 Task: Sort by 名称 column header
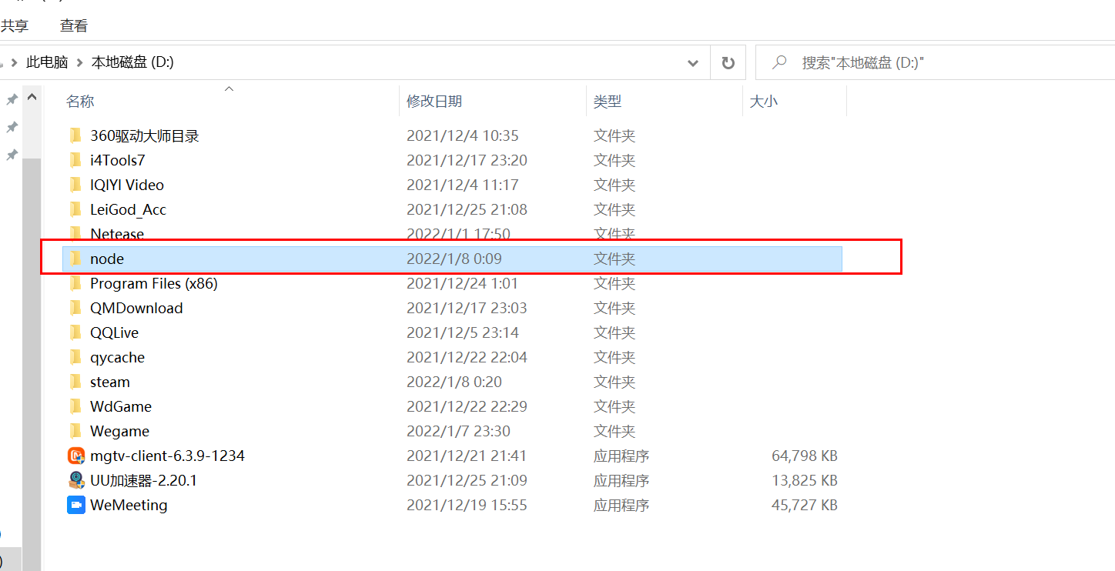pos(80,102)
